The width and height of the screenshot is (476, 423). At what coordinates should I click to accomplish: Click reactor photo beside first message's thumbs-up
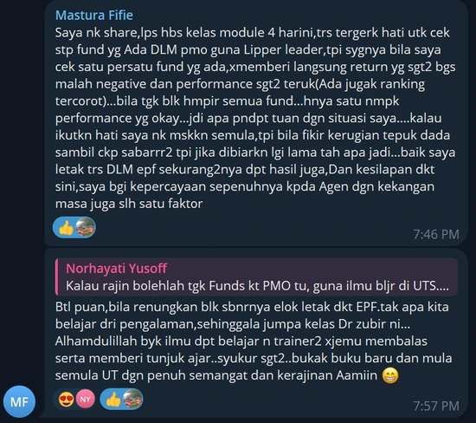tap(86, 227)
